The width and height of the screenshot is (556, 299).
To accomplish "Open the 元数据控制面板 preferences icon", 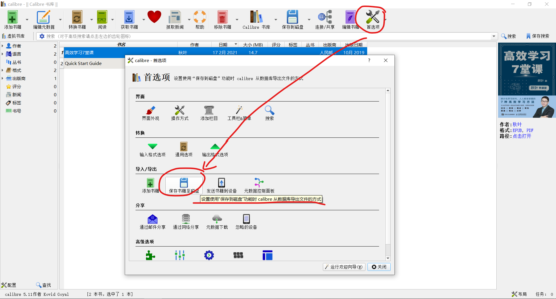I will pos(259,185).
